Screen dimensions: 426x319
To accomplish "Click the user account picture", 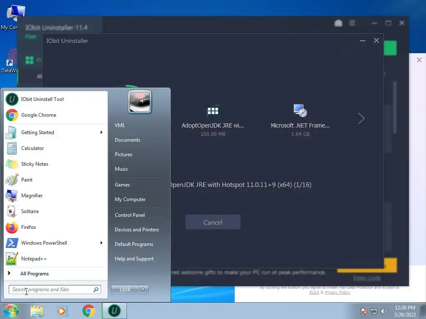I will coord(140,102).
